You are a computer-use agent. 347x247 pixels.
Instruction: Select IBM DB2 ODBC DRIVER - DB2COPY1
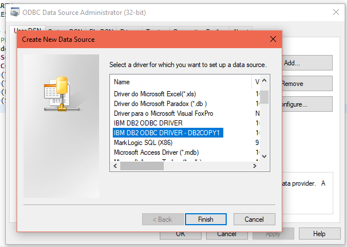[x=168, y=133]
